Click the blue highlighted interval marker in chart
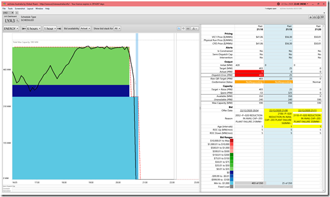 point(137,106)
